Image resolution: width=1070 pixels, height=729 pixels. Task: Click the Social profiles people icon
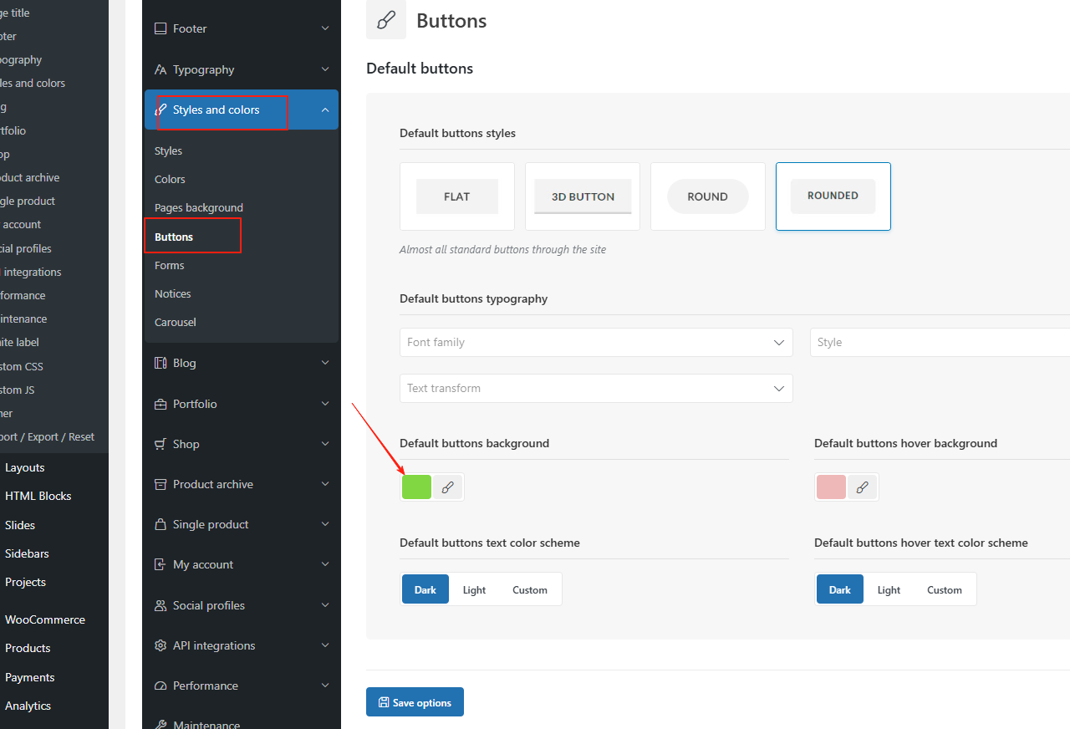point(160,604)
